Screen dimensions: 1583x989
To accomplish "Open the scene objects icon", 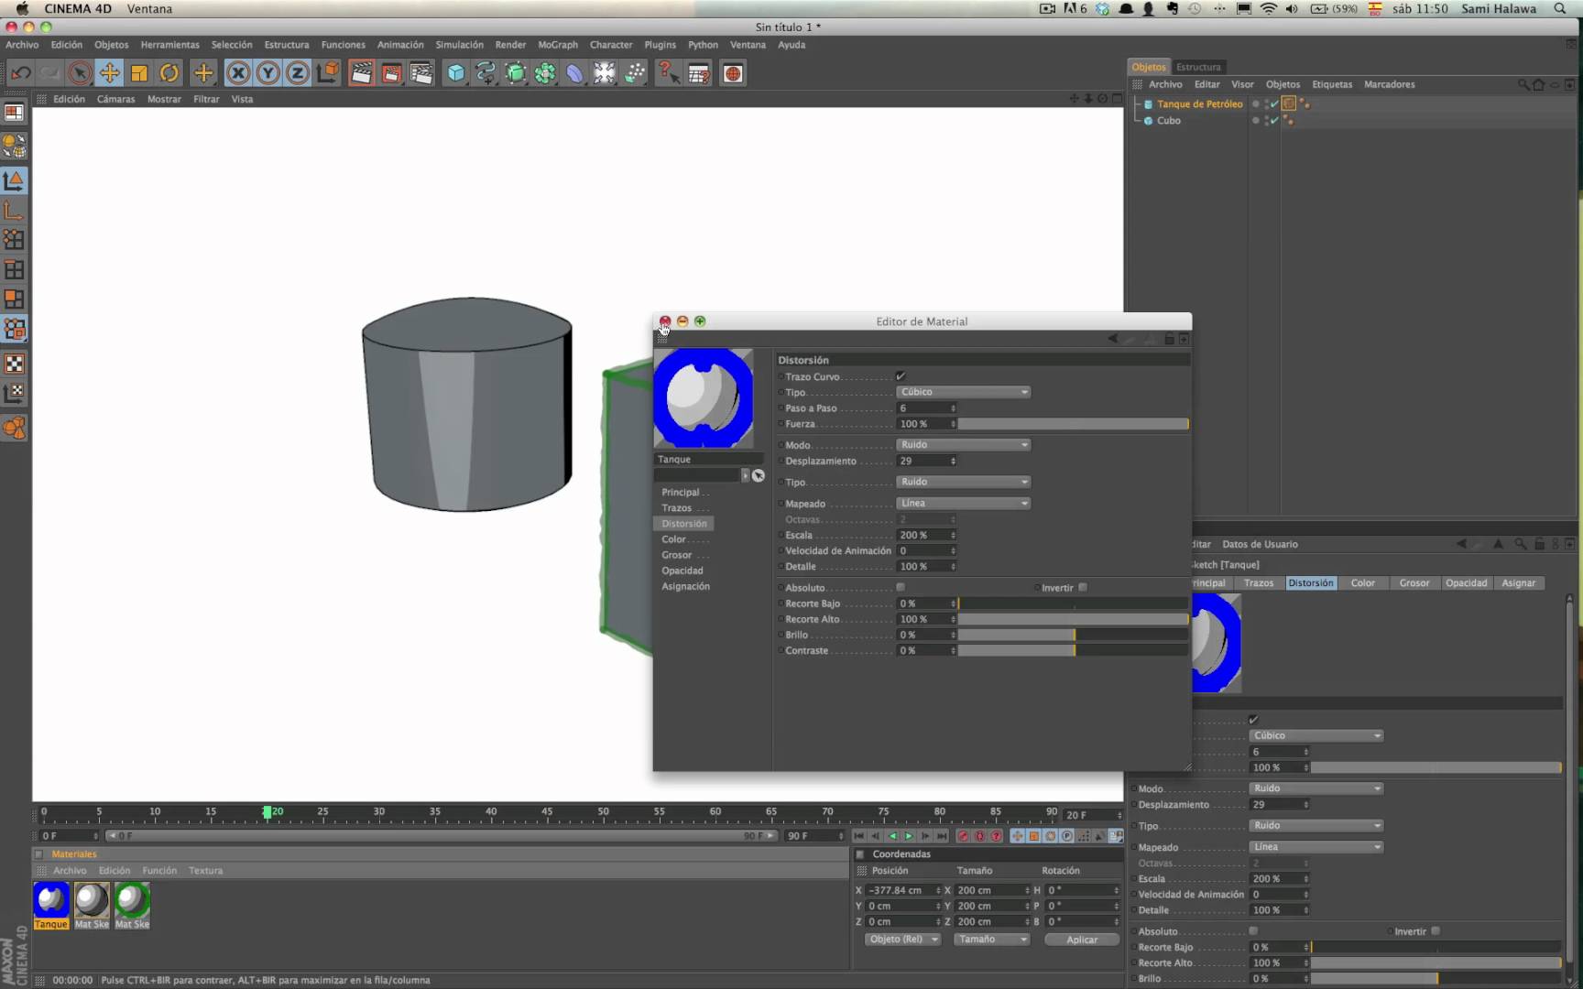I will pos(605,73).
